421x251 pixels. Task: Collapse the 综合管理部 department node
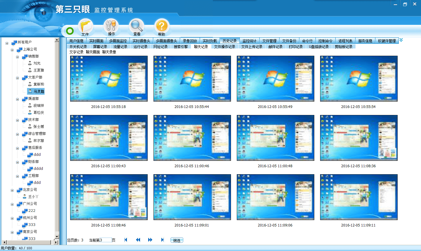[x=18, y=134]
